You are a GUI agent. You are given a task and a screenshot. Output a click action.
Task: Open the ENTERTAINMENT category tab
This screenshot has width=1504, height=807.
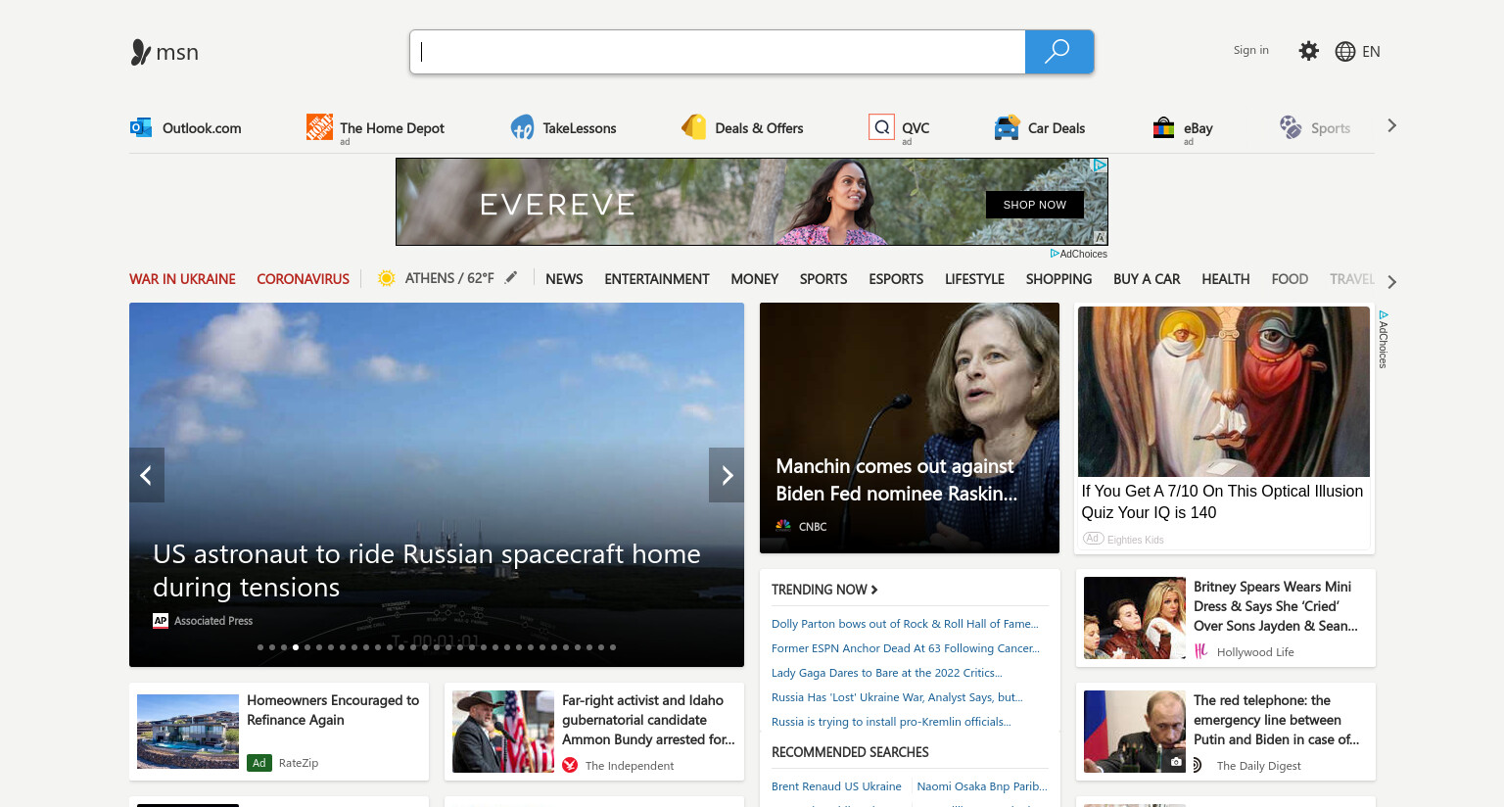tap(657, 279)
